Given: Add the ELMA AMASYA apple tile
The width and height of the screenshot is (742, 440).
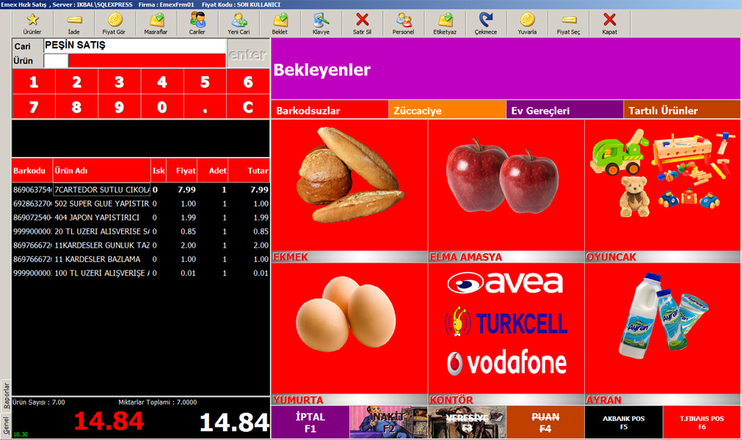Looking at the screenshot, I should [506, 191].
